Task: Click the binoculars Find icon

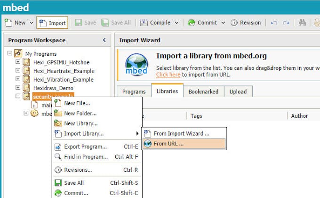Action: [x=302, y=23]
